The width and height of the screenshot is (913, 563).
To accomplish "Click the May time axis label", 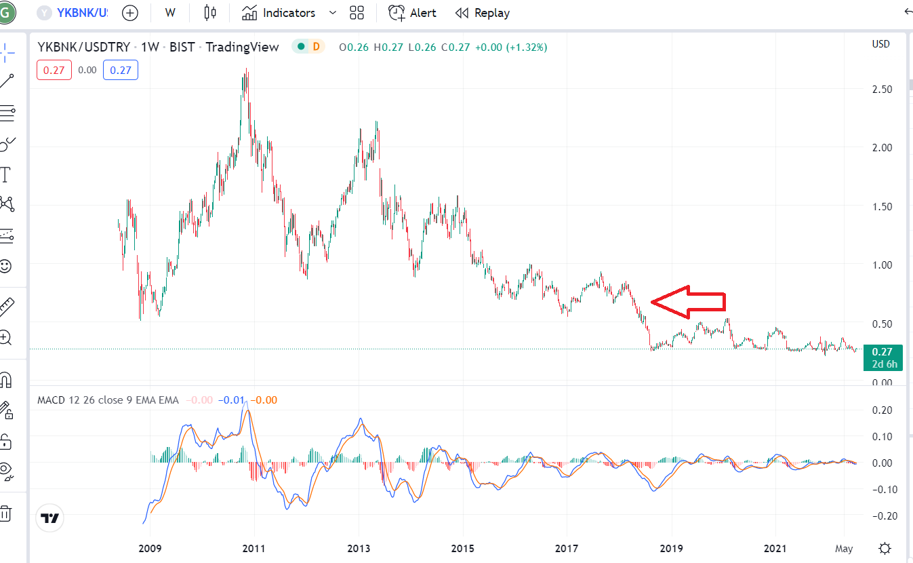I will coord(844,548).
